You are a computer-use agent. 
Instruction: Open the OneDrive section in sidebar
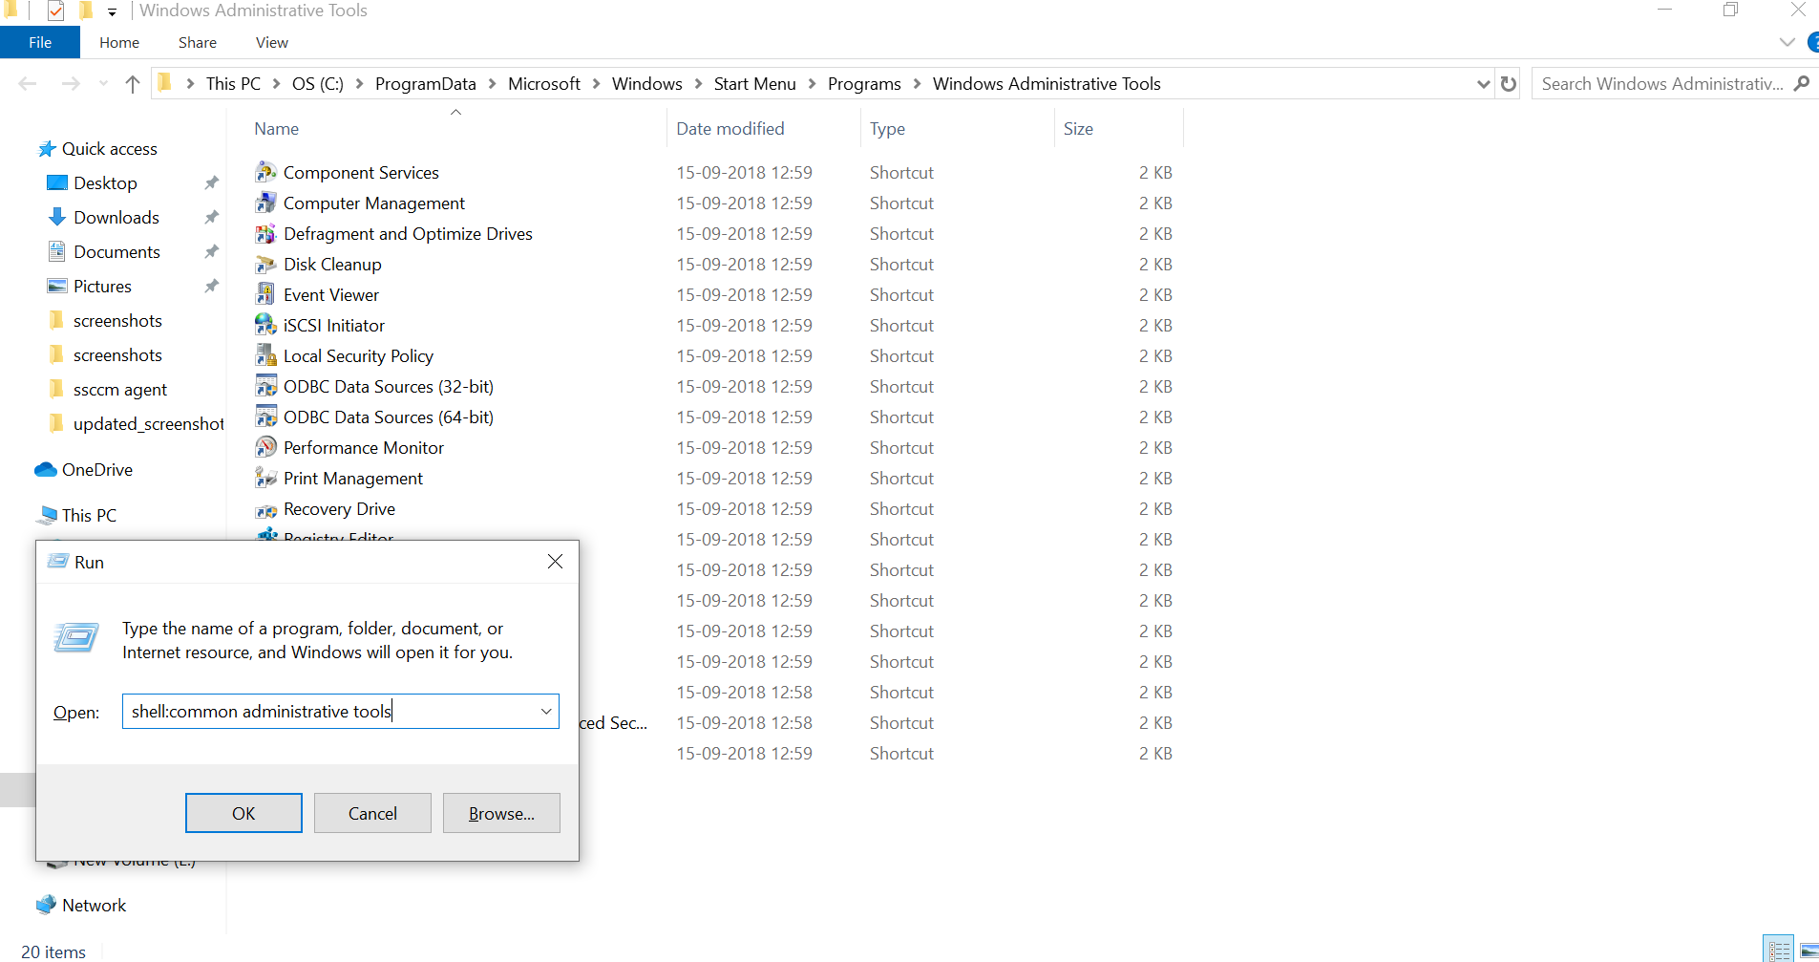pos(95,469)
